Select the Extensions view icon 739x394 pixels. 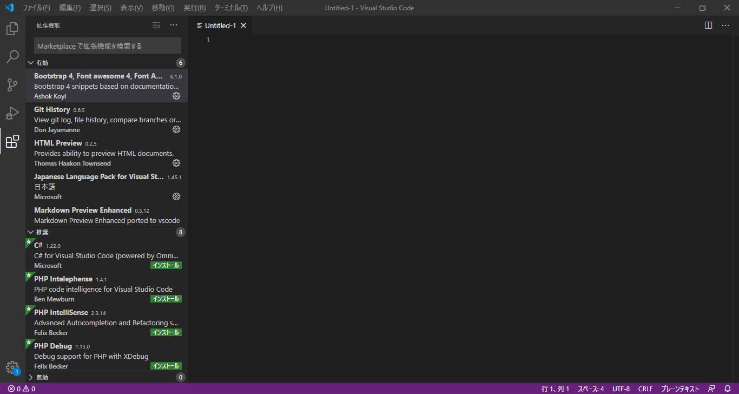12,141
